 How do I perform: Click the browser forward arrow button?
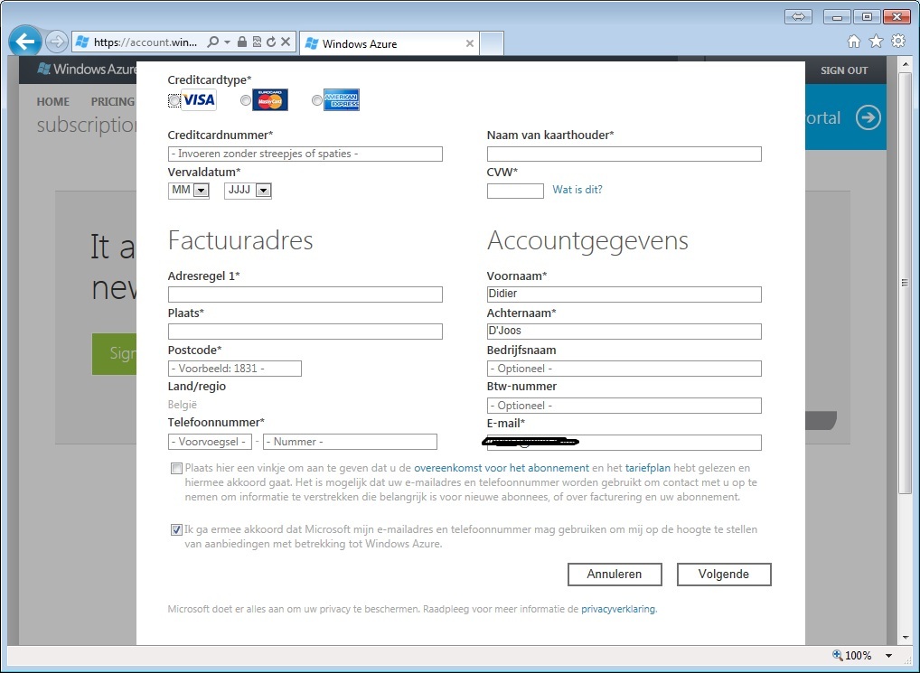pyautogui.click(x=56, y=42)
